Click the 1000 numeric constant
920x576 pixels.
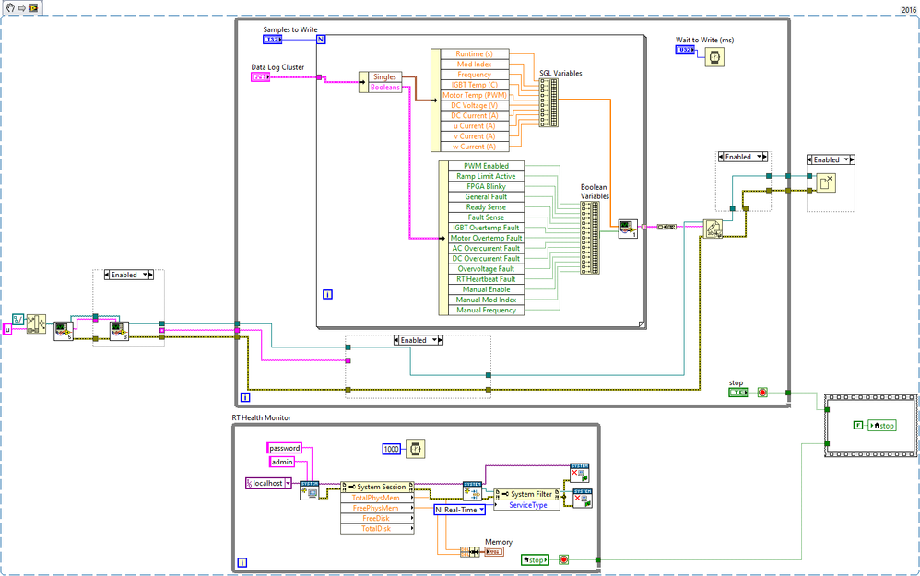[392, 450]
